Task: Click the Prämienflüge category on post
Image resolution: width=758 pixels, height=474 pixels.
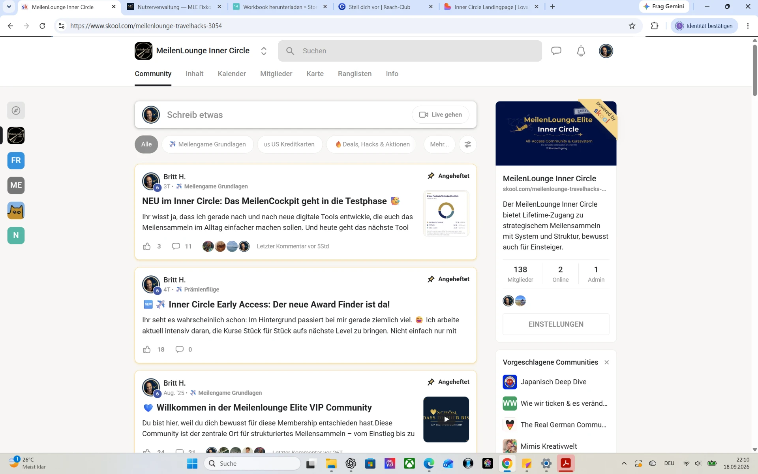Action: click(198, 290)
